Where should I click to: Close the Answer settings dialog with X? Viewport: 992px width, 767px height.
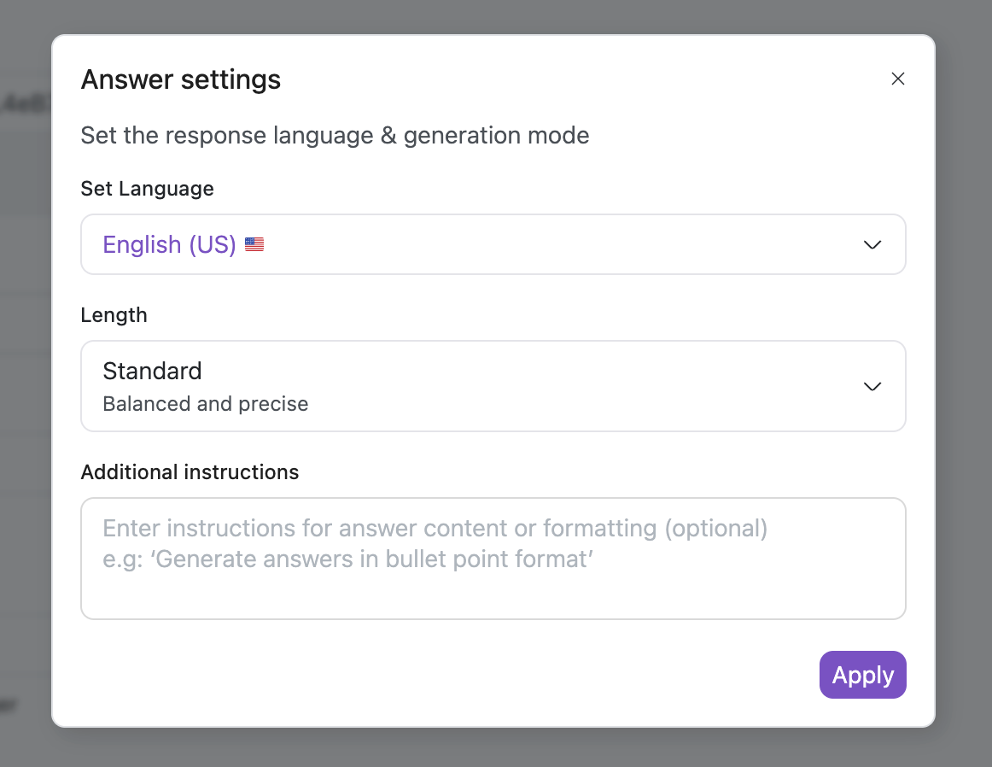tap(897, 79)
